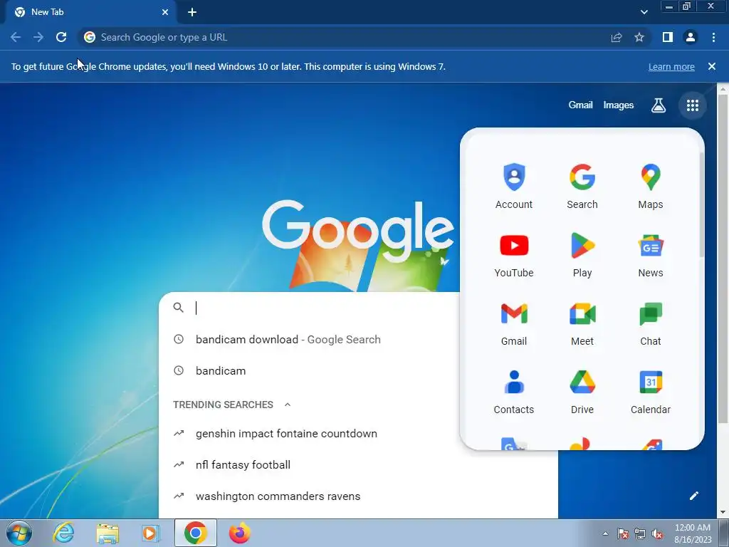Screen dimensions: 729x547
Task: Launch Internet Explorer from the taskbar
Action: 63,533
